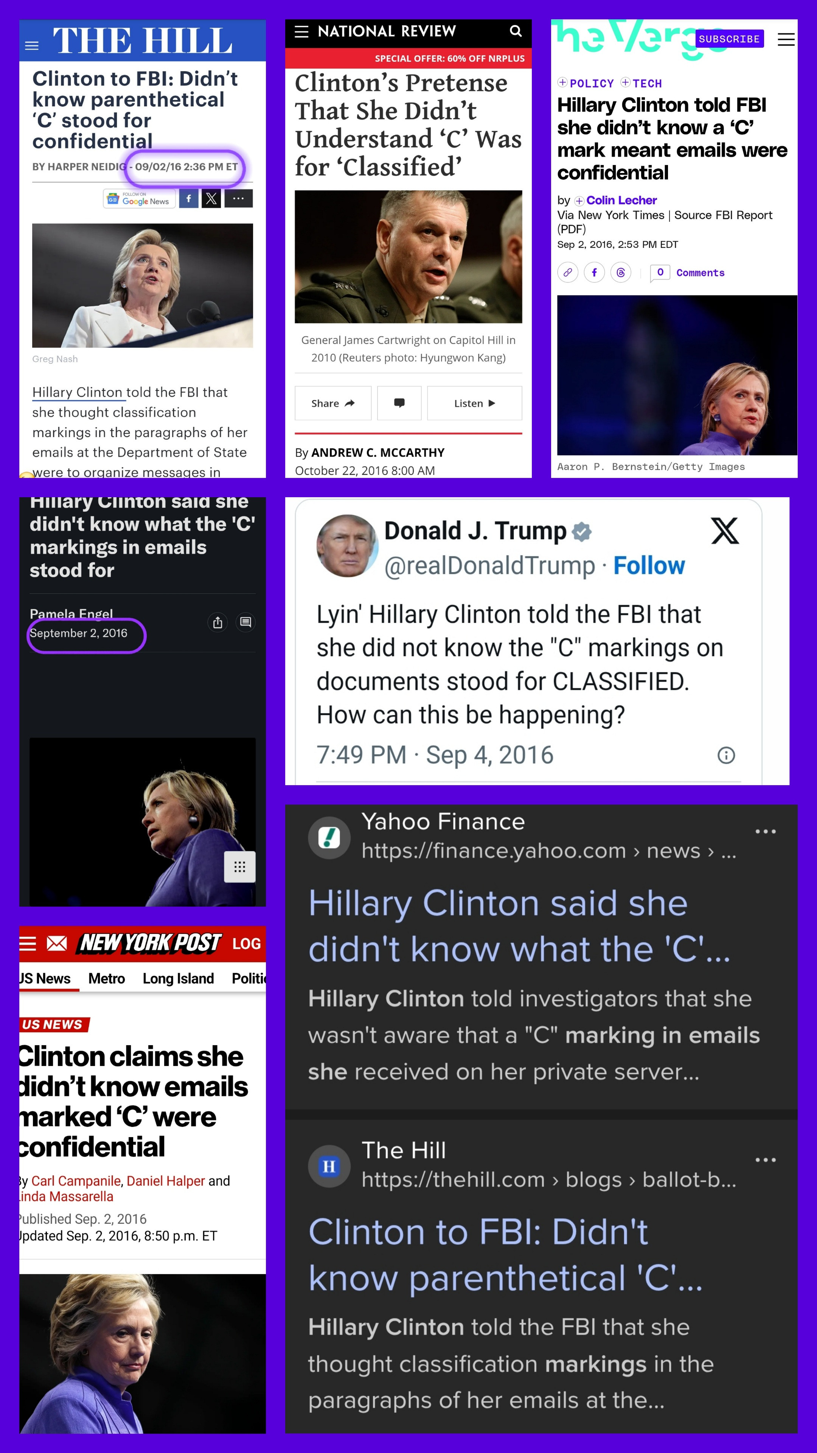The height and width of the screenshot is (1453, 817).
Task: Click Listen button on National Review article
Action: (x=475, y=403)
